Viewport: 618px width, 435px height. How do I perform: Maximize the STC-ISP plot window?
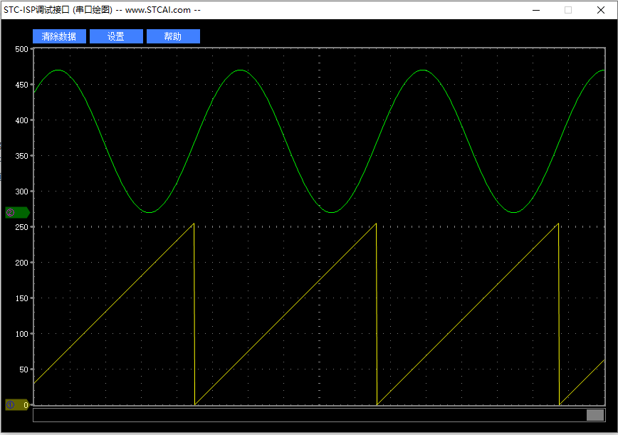[x=568, y=10]
